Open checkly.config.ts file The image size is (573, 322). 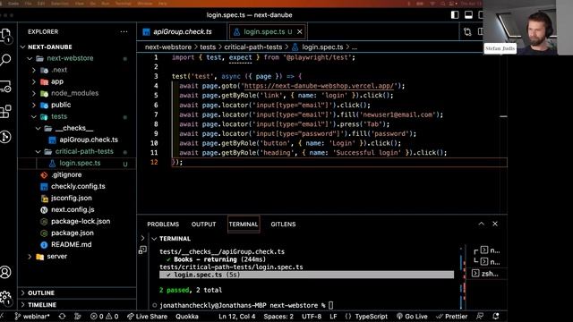(x=77, y=187)
